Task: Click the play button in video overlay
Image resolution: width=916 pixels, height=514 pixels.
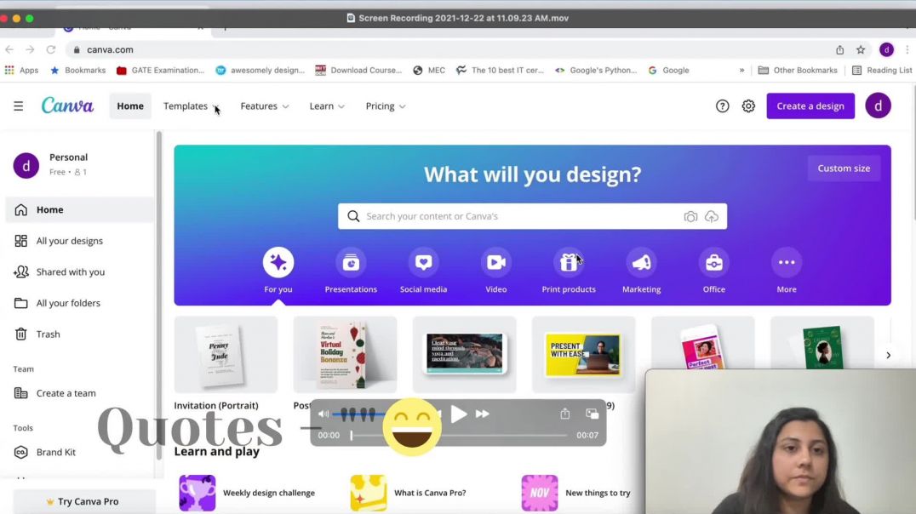Action: click(459, 414)
